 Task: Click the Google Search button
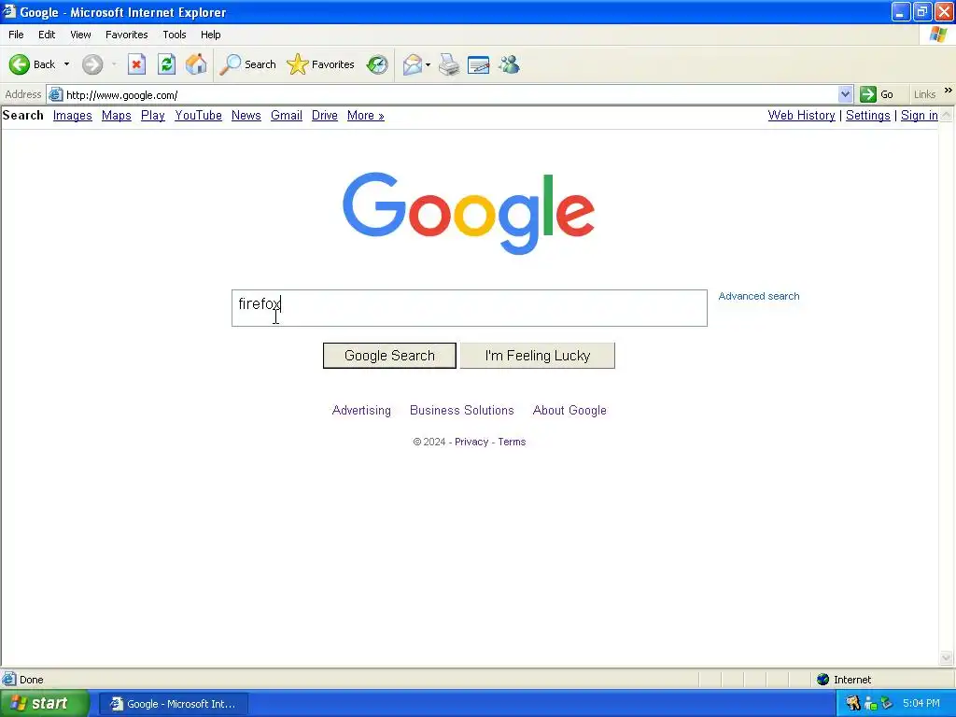click(x=389, y=356)
